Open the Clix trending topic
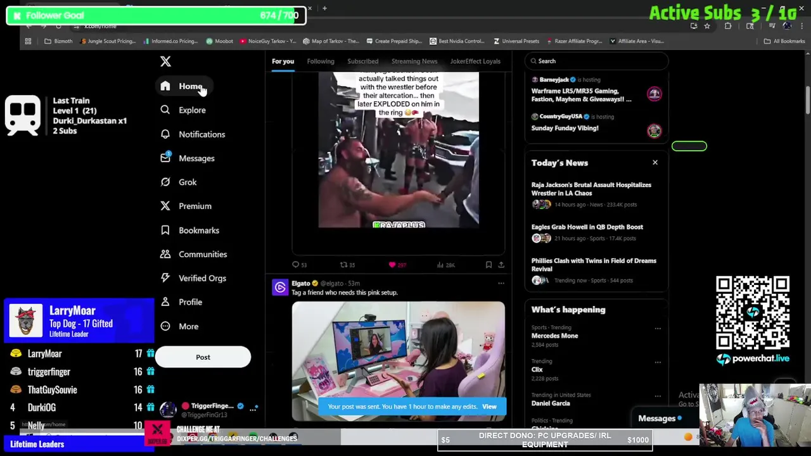The image size is (811, 456). pos(537,369)
